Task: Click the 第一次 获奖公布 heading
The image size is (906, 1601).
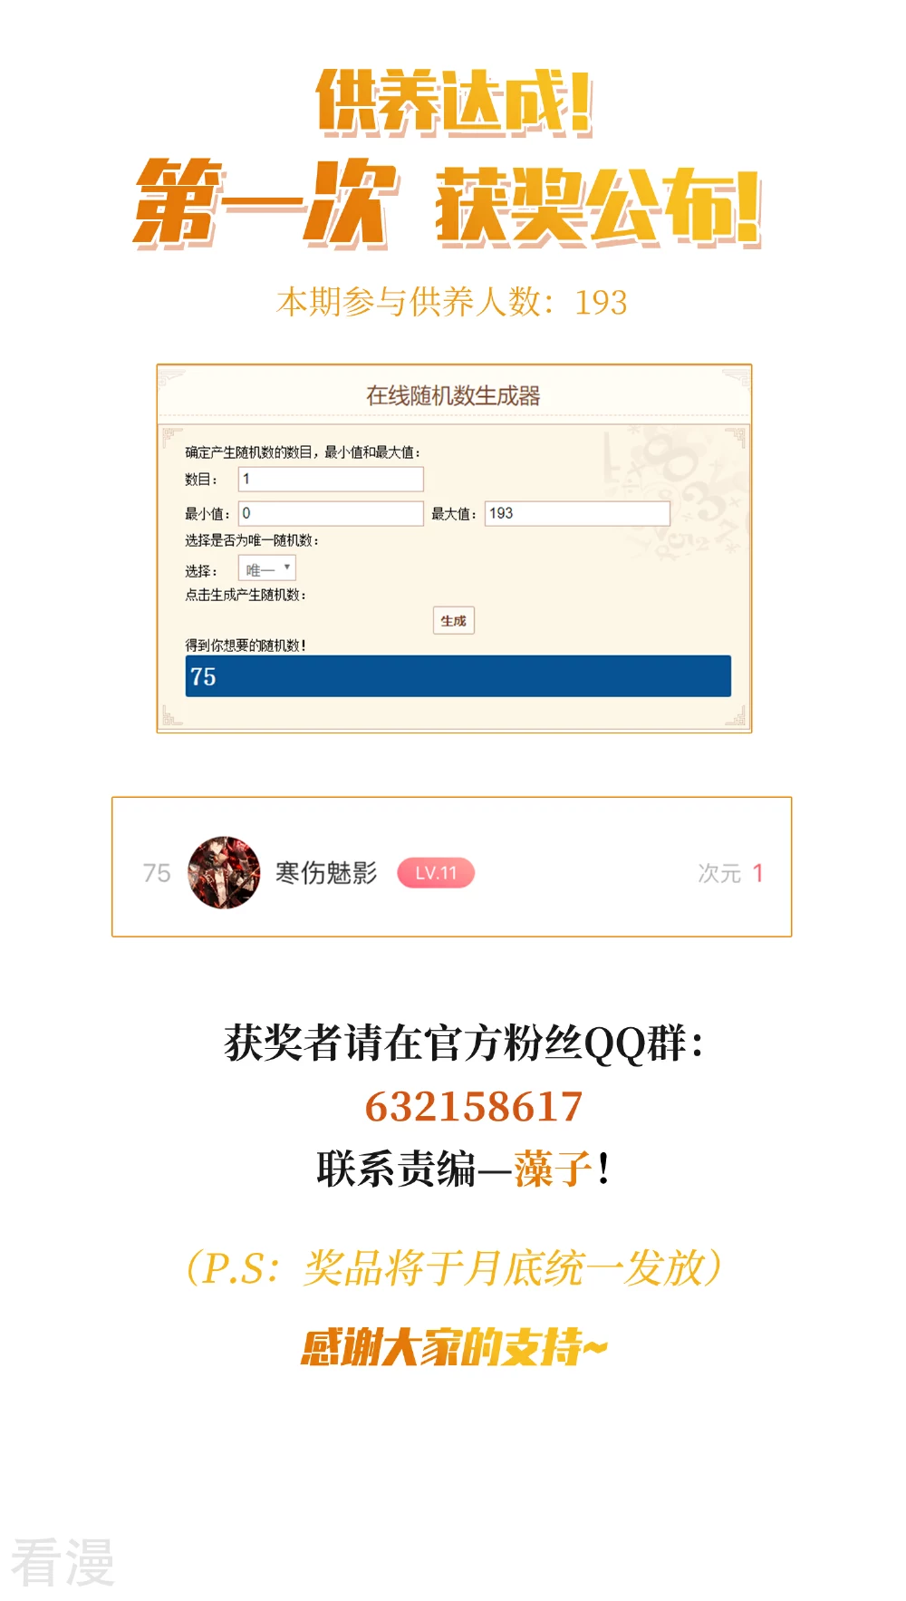Action: pyautogui.click(x=448, y=203)
